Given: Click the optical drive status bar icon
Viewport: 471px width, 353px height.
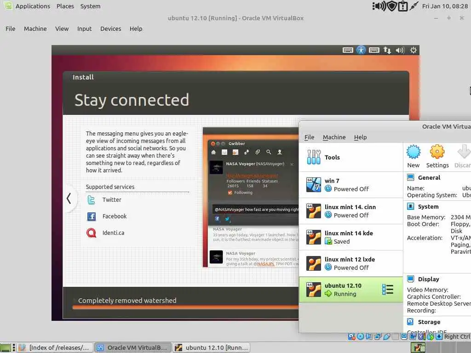Looking at the screenshot, I should (360, 336).
